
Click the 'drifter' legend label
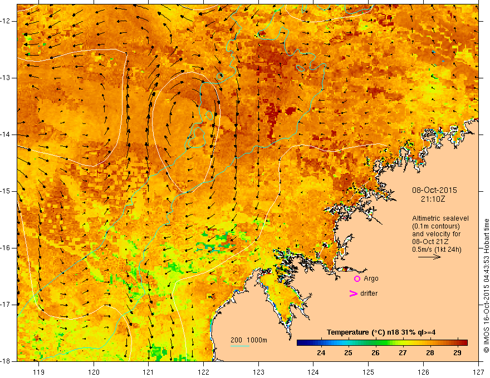369,294
